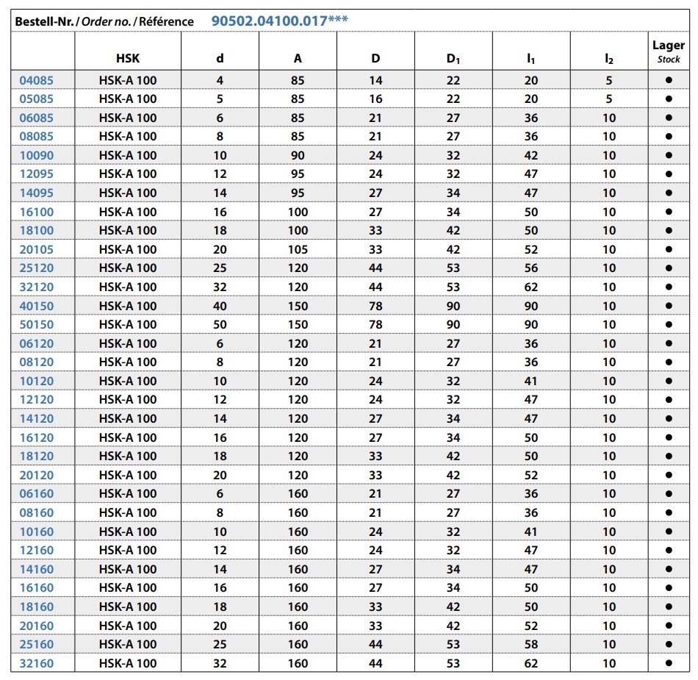
Task: Click the stock dot for row 04085
Action: (669, 80)
